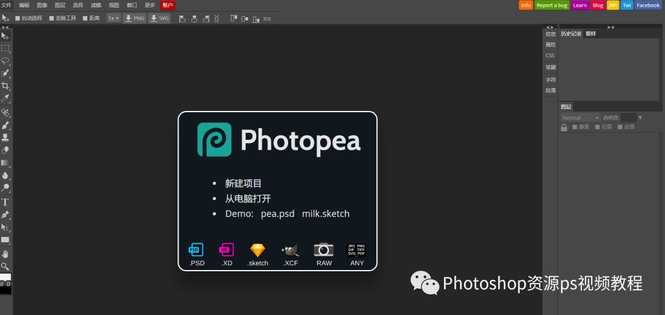
Task: Select the Clone Stamp tool
Action: tap(6, 137)
